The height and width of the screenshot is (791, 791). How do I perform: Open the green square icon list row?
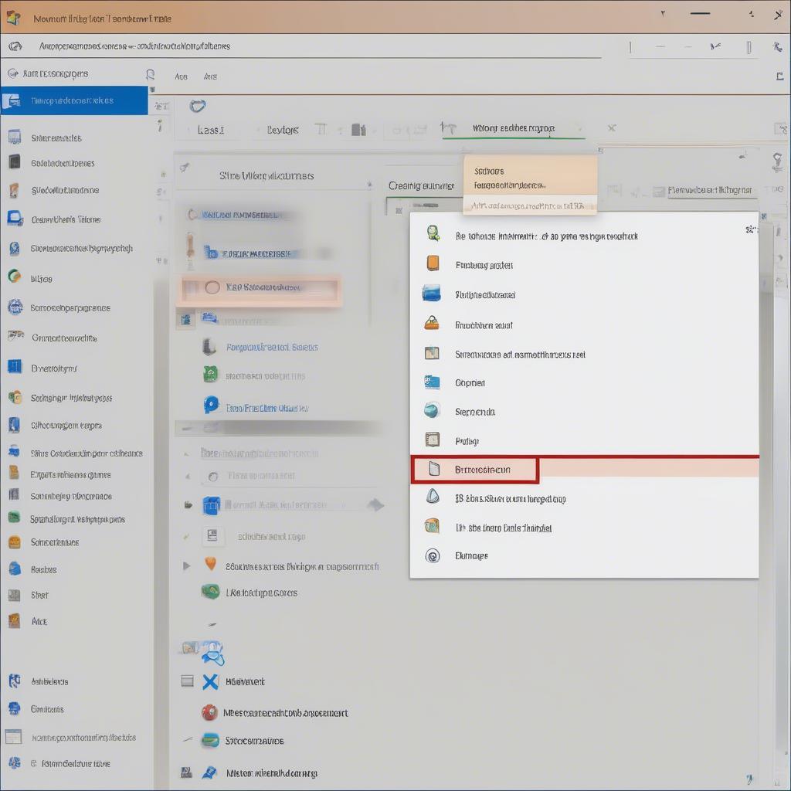pyautogui.click(x=255, y=375)
